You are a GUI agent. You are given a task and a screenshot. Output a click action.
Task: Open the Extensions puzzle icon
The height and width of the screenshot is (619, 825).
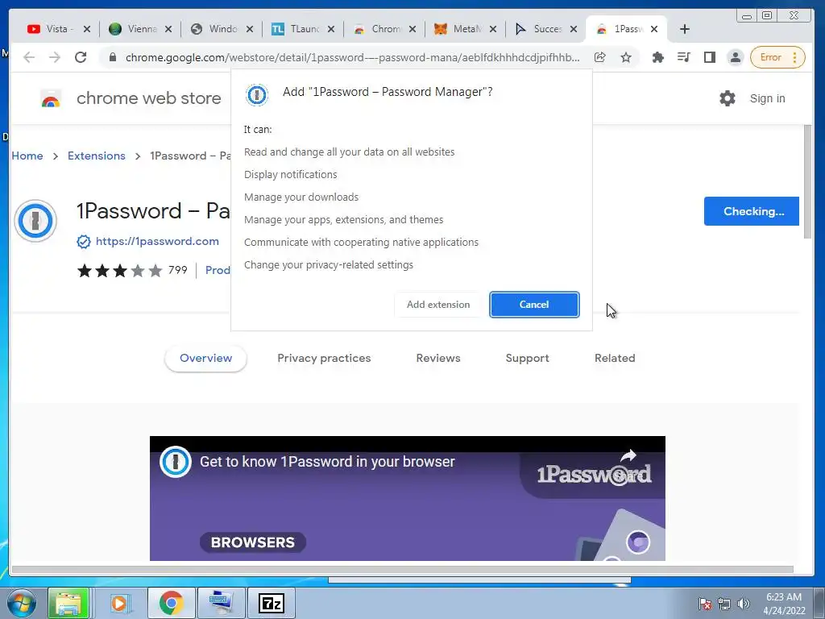tap(657, 57)
